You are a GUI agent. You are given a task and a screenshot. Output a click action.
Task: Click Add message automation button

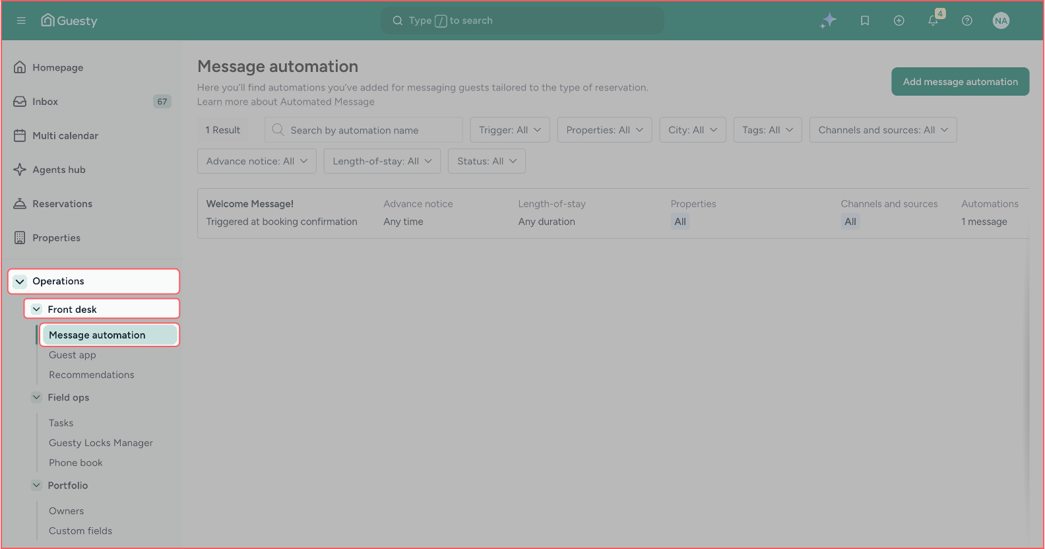[x=960, y=82]
